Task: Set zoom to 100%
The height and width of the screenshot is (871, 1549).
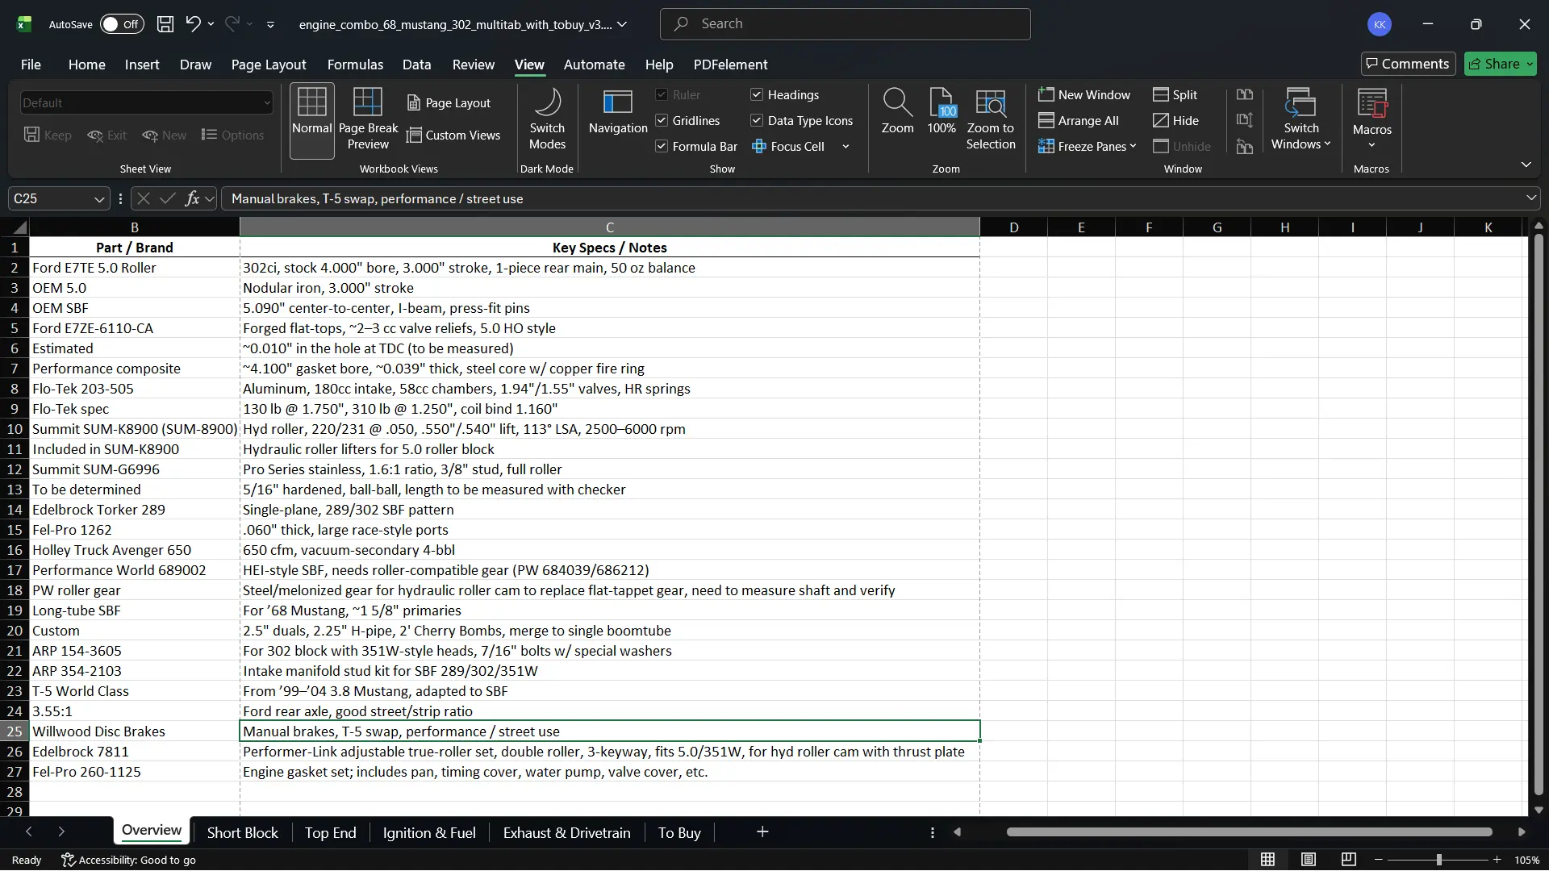Action: tap(942, 112)
